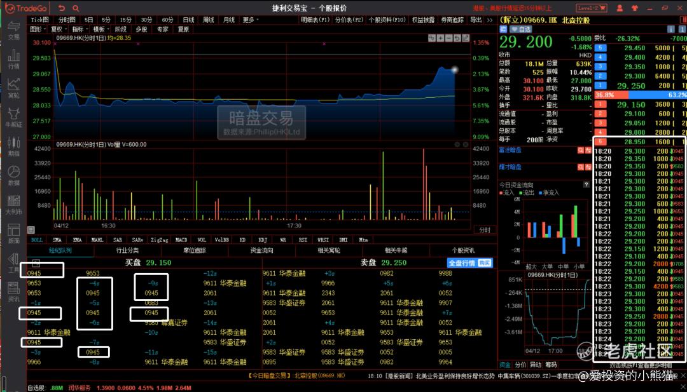
Task: Open the skin/theme shirt icon in title bar
Action: [x=635, y=8]
